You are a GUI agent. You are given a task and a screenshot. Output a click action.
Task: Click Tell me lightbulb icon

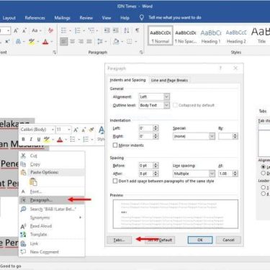point(142,17)
